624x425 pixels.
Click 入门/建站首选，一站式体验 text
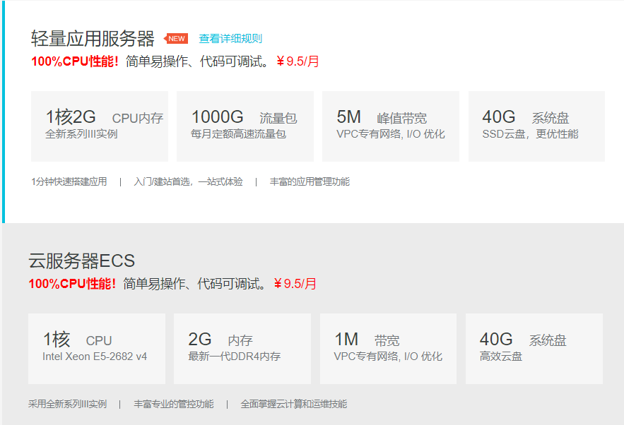click(188, 181)
